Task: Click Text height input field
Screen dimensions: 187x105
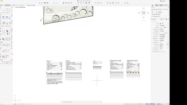Action: click(x=163, y=44)
